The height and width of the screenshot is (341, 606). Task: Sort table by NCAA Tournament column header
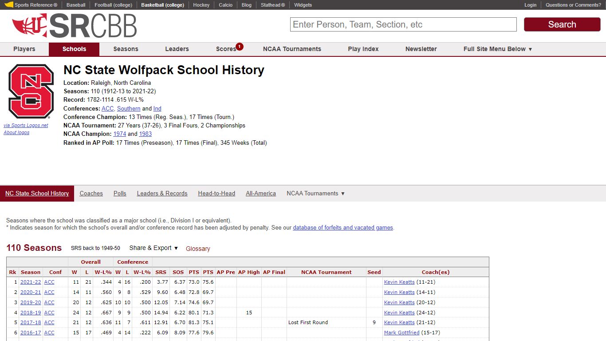[x=326, y=272]
